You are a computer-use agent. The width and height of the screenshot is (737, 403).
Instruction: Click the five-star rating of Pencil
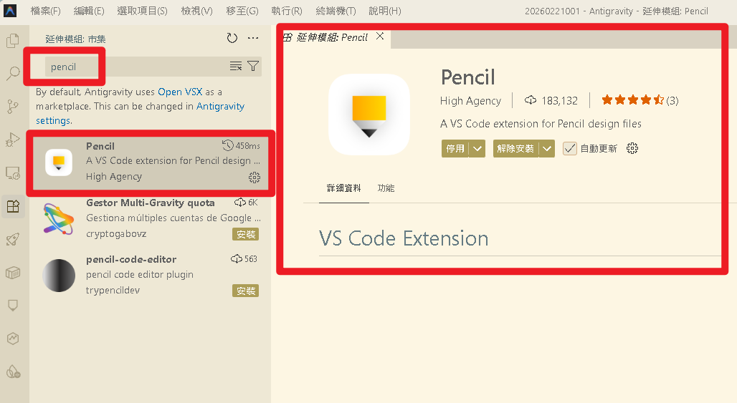point(632,100)
